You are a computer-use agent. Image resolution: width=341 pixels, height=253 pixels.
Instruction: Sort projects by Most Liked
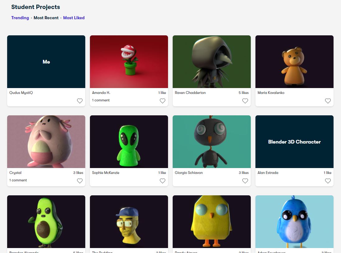pos(74,18)
